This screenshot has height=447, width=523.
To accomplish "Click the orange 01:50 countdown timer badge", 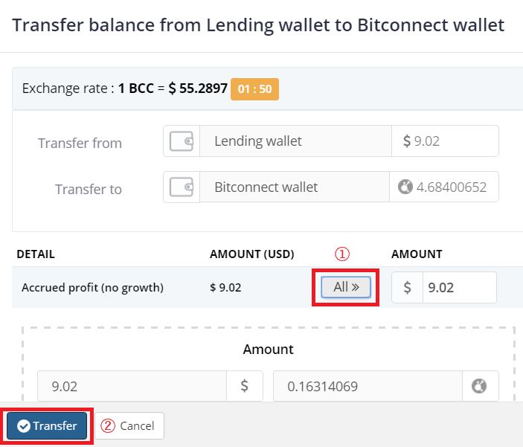I will pos(254,89).
